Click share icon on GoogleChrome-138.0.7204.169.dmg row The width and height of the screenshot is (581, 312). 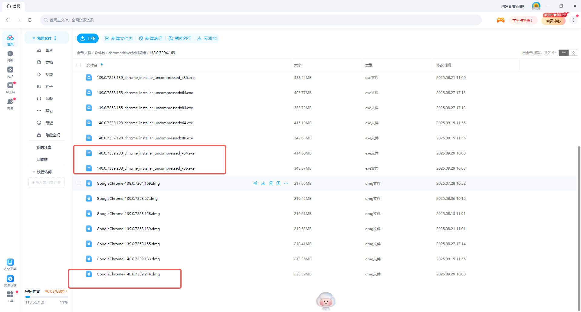255,183
